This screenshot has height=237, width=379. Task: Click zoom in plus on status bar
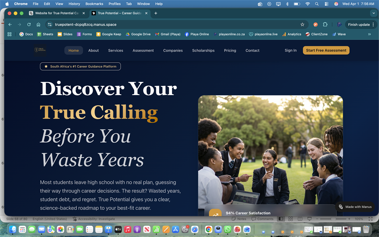pos(349,219)
